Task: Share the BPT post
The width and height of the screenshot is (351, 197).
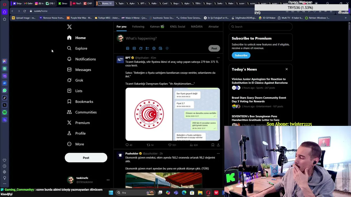Action: point(218,145)
